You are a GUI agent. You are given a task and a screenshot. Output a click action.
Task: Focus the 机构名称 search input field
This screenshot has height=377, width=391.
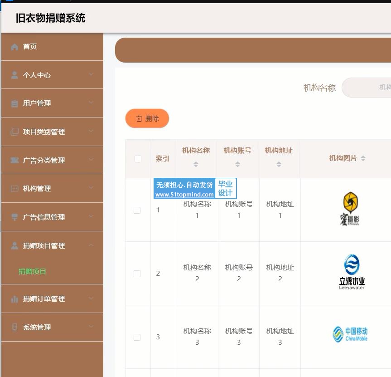[x=367, y=88]
